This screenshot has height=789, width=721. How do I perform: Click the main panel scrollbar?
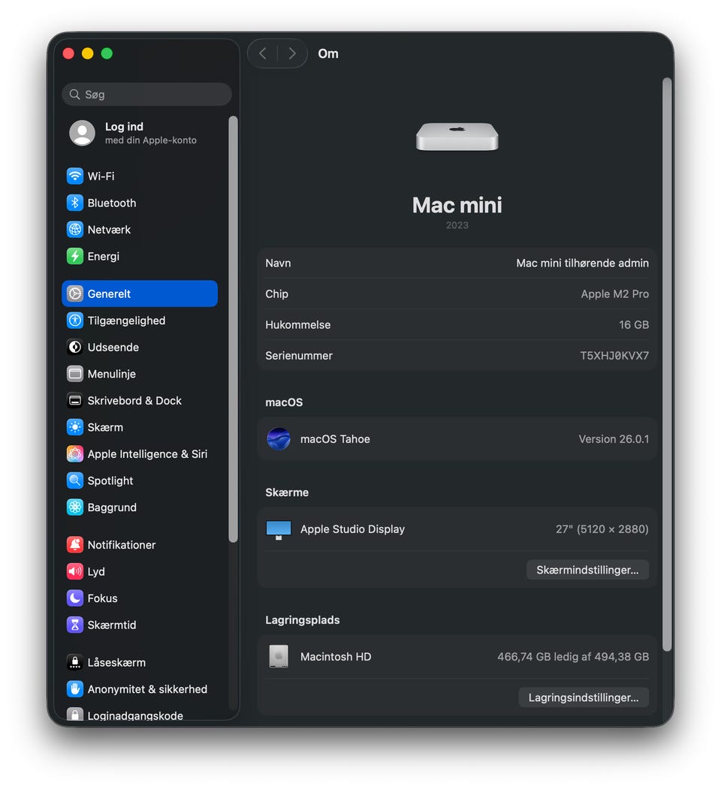point(667,365)
